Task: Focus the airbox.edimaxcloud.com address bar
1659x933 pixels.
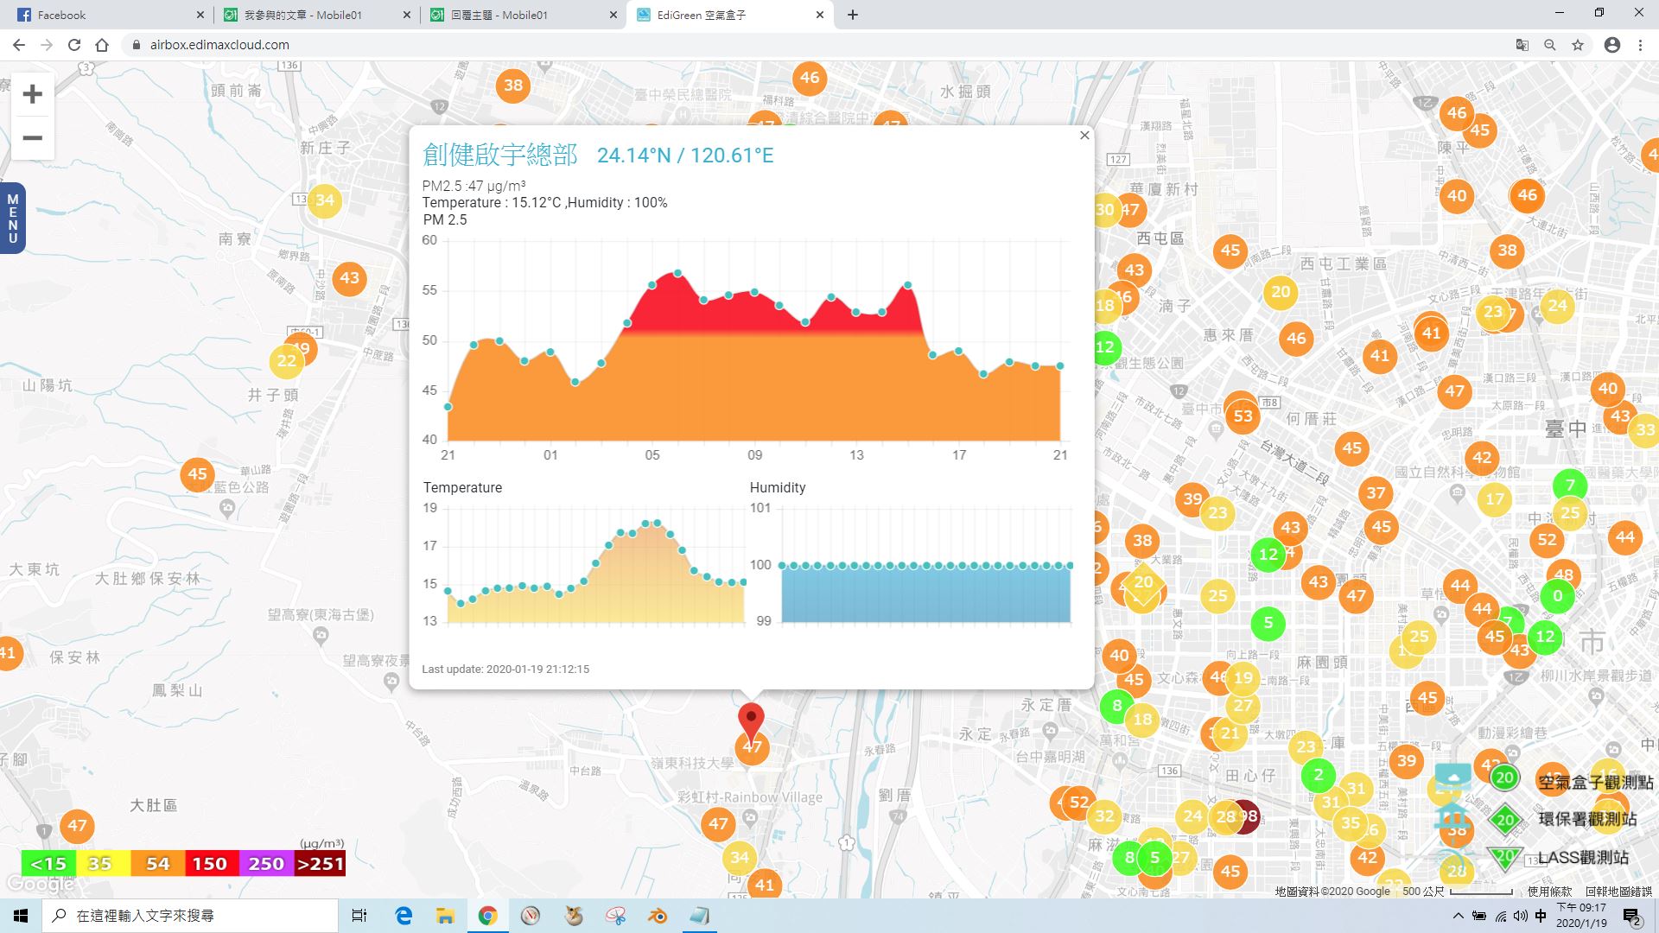Action: pyautogui.click(x=812, y=45)
